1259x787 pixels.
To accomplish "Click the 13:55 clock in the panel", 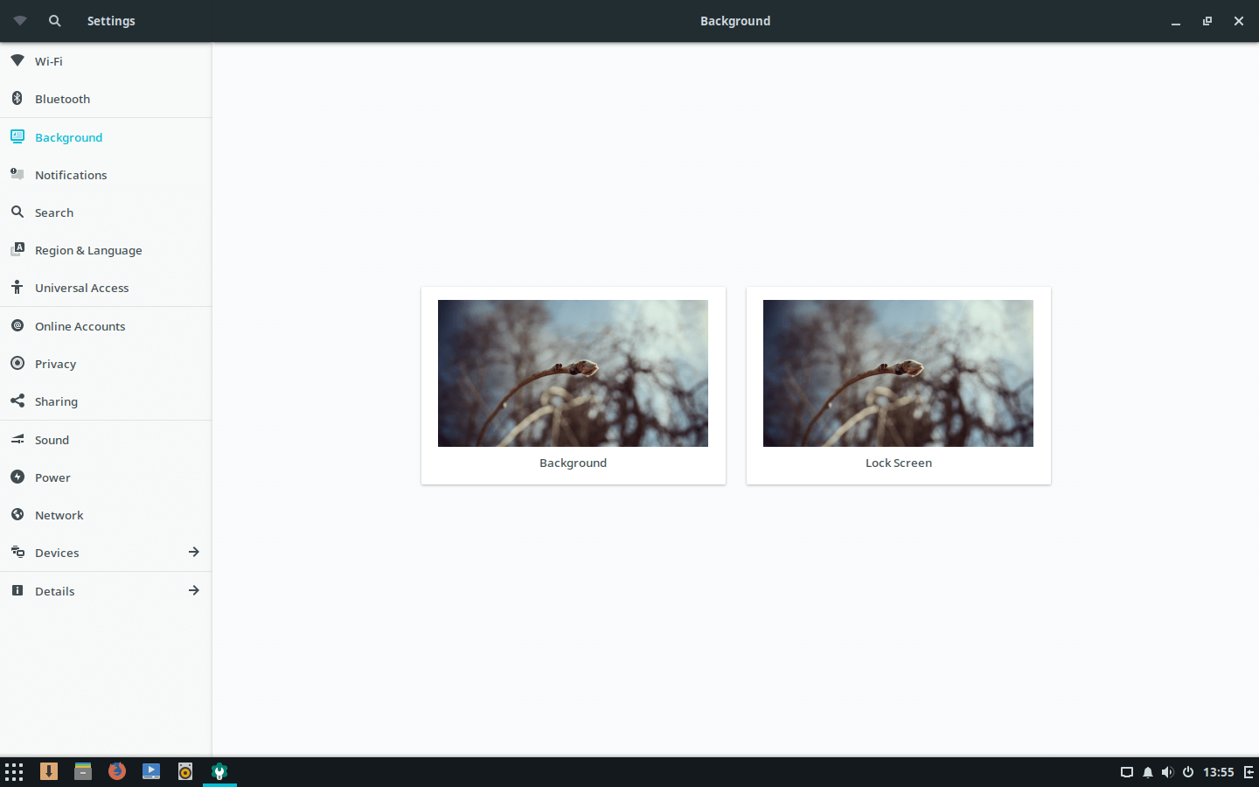I will 1219,772.
